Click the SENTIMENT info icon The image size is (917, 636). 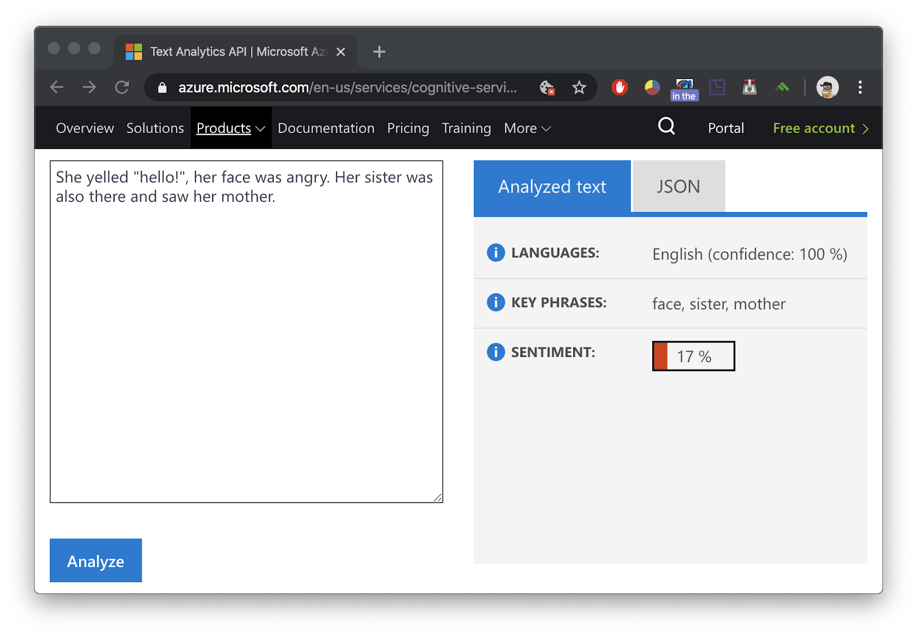[495, 352]
